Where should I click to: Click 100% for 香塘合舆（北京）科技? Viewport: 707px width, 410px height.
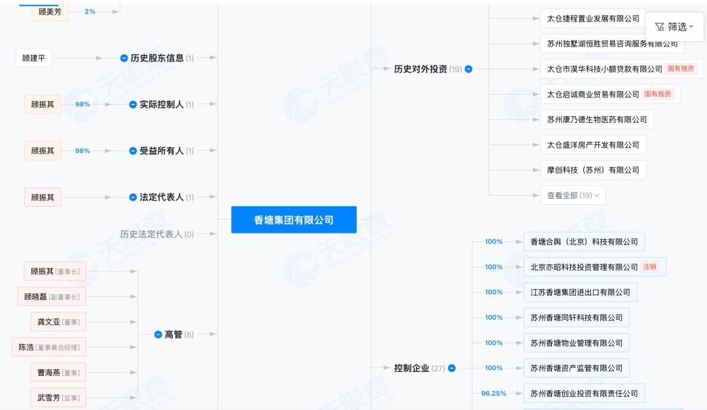tap(494, 241)
